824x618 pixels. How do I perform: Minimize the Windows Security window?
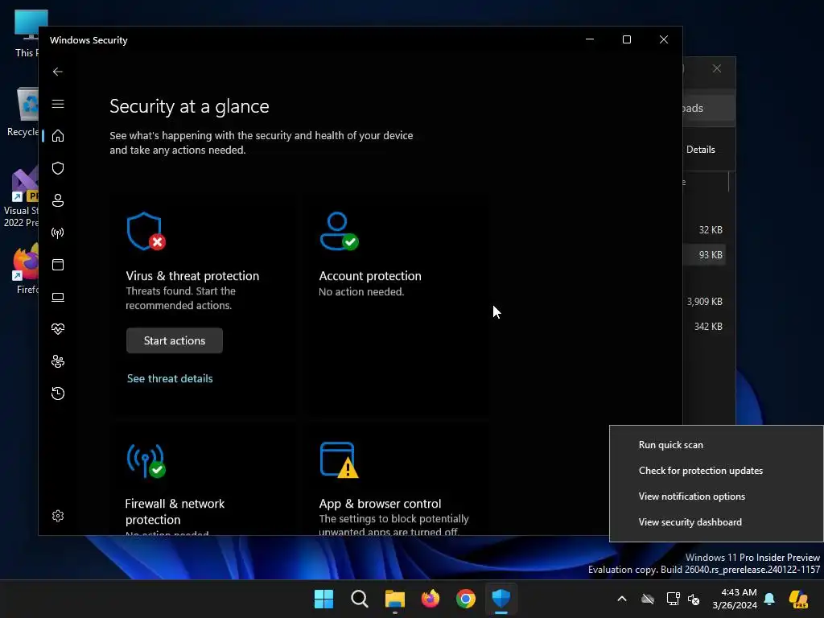click(x=590, y=40)
